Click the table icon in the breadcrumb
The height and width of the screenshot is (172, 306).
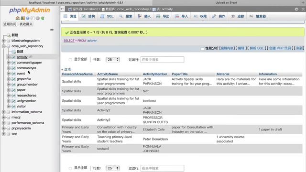tap(154, 10)
